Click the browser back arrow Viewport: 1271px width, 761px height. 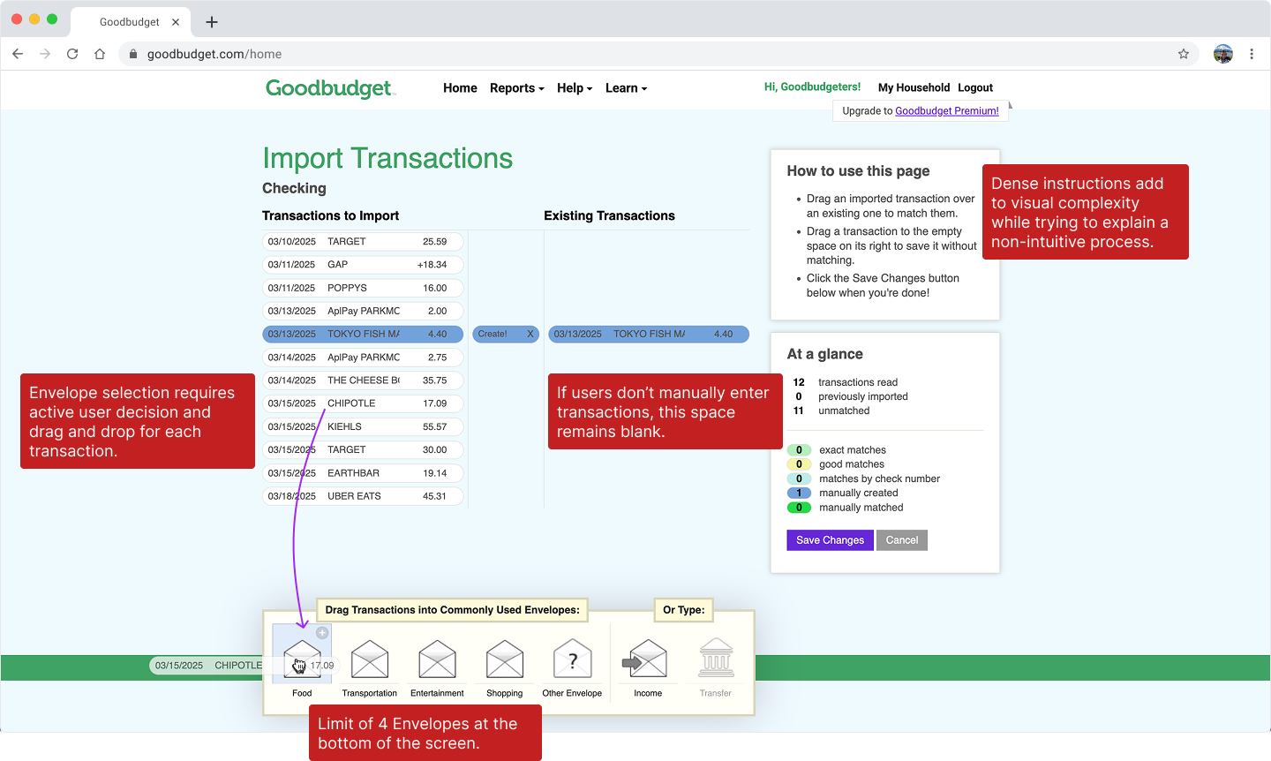pos(18,54)
